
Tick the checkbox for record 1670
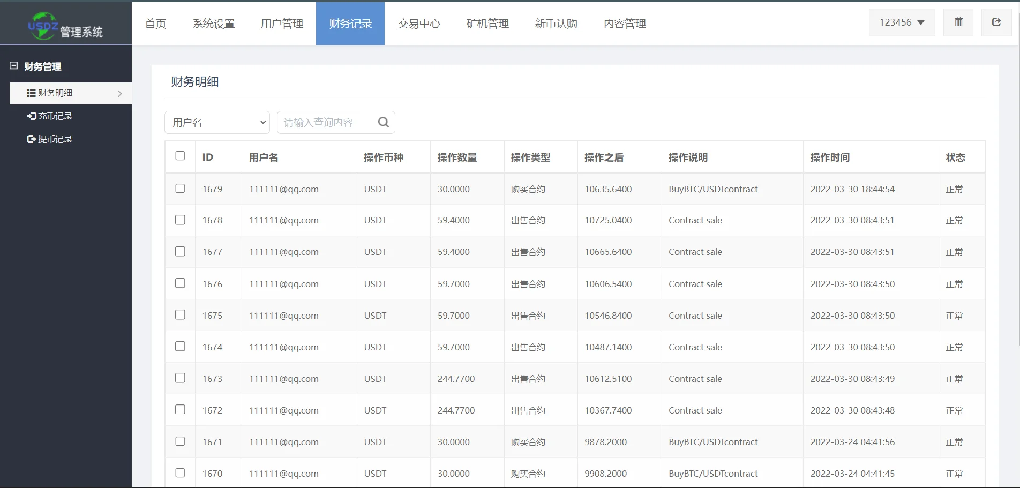(180, 473)
